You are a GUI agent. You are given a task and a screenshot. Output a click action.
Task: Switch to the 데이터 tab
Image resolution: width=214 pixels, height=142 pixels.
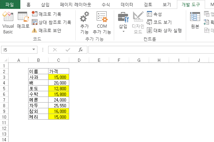pos(127,5)
